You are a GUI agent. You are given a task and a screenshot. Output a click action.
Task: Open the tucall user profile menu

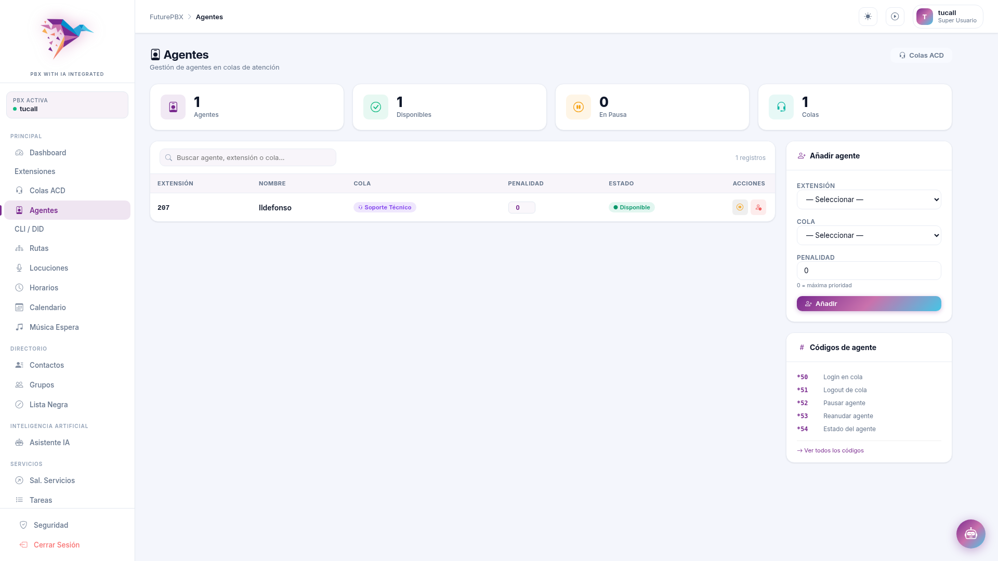click(948, 17)
